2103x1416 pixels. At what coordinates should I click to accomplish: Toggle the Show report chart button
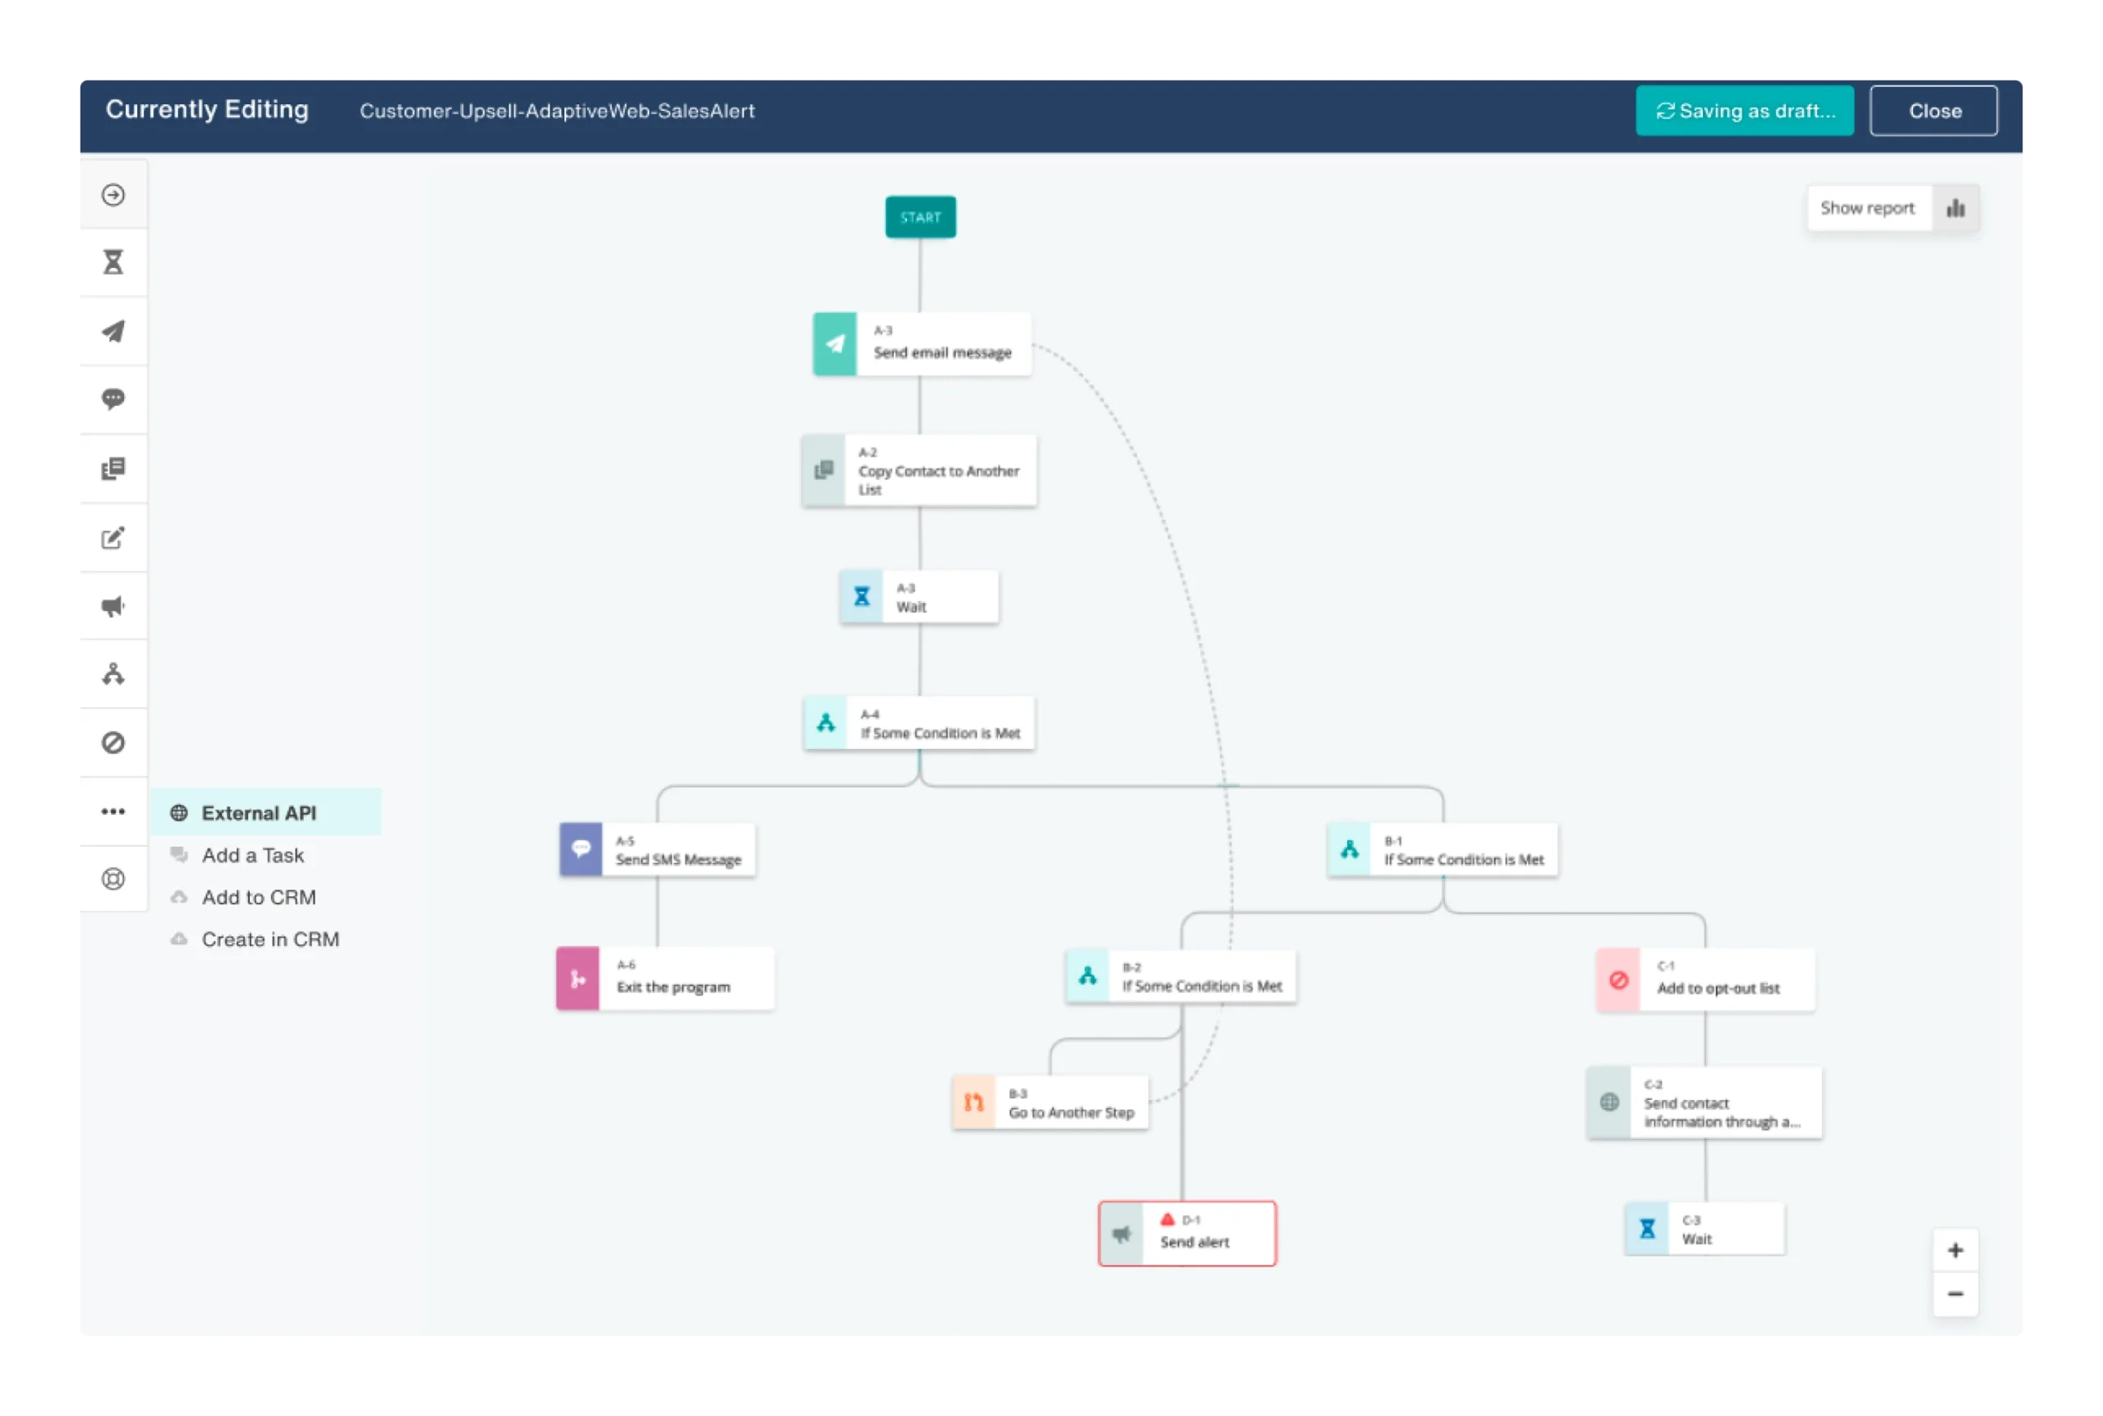click(x=1892, y=209)
